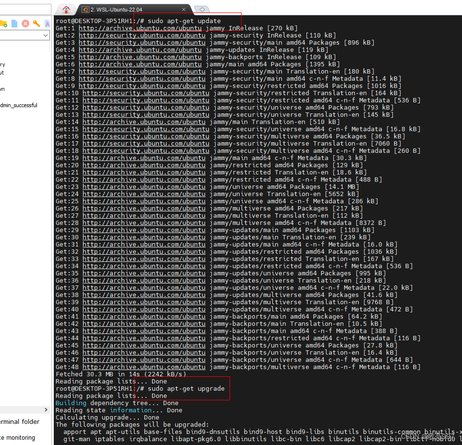Click the 'Building dependency tree... Done' line
The image size is (462, 445).
pyautogui.click(x=117, y=403)
